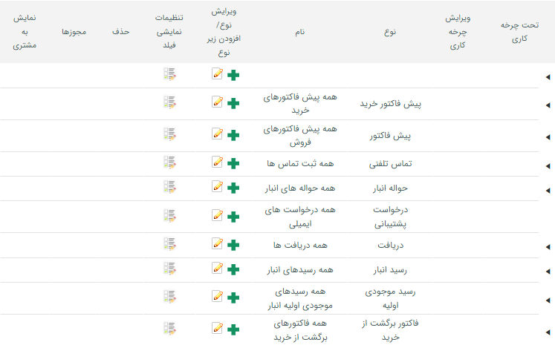Expand the حواله انبار row arrow
The height and width of the screenshot is (345, 555).
point(548,189)
